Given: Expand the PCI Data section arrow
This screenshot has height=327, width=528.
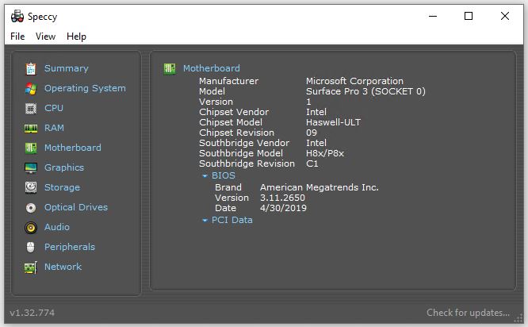Looking at the screenshot, I should tap(205, 221).
